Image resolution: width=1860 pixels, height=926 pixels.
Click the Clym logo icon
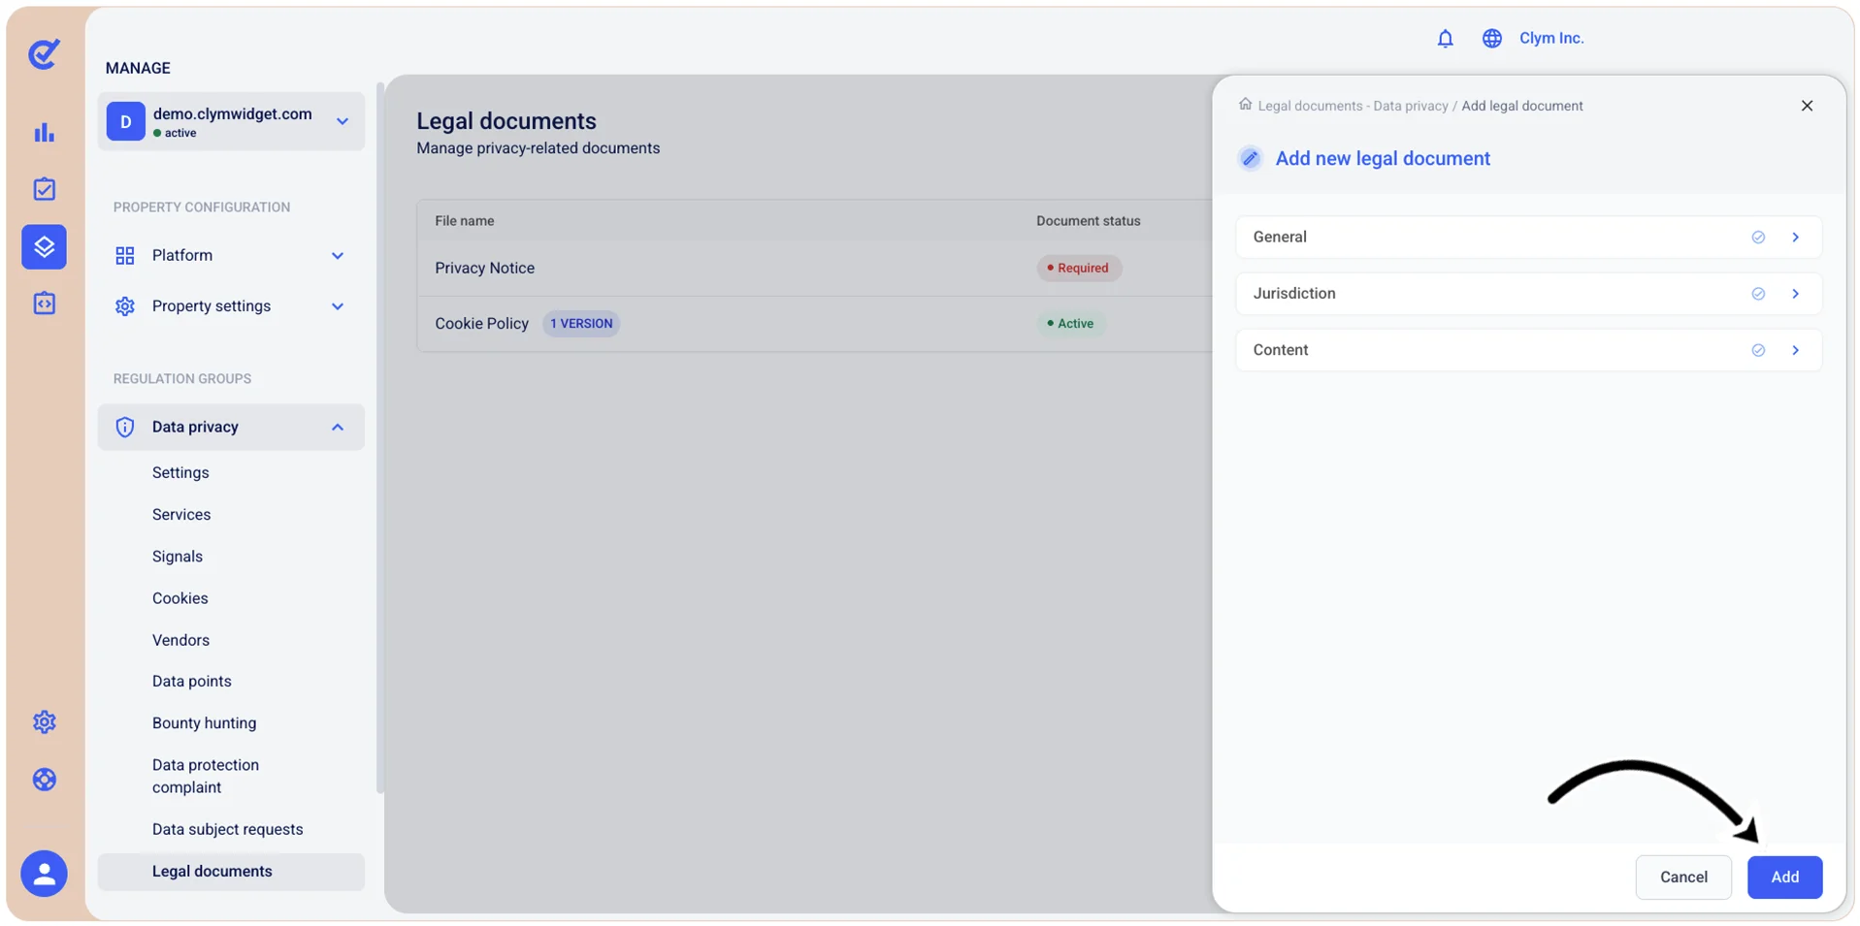tap(44, 53)
